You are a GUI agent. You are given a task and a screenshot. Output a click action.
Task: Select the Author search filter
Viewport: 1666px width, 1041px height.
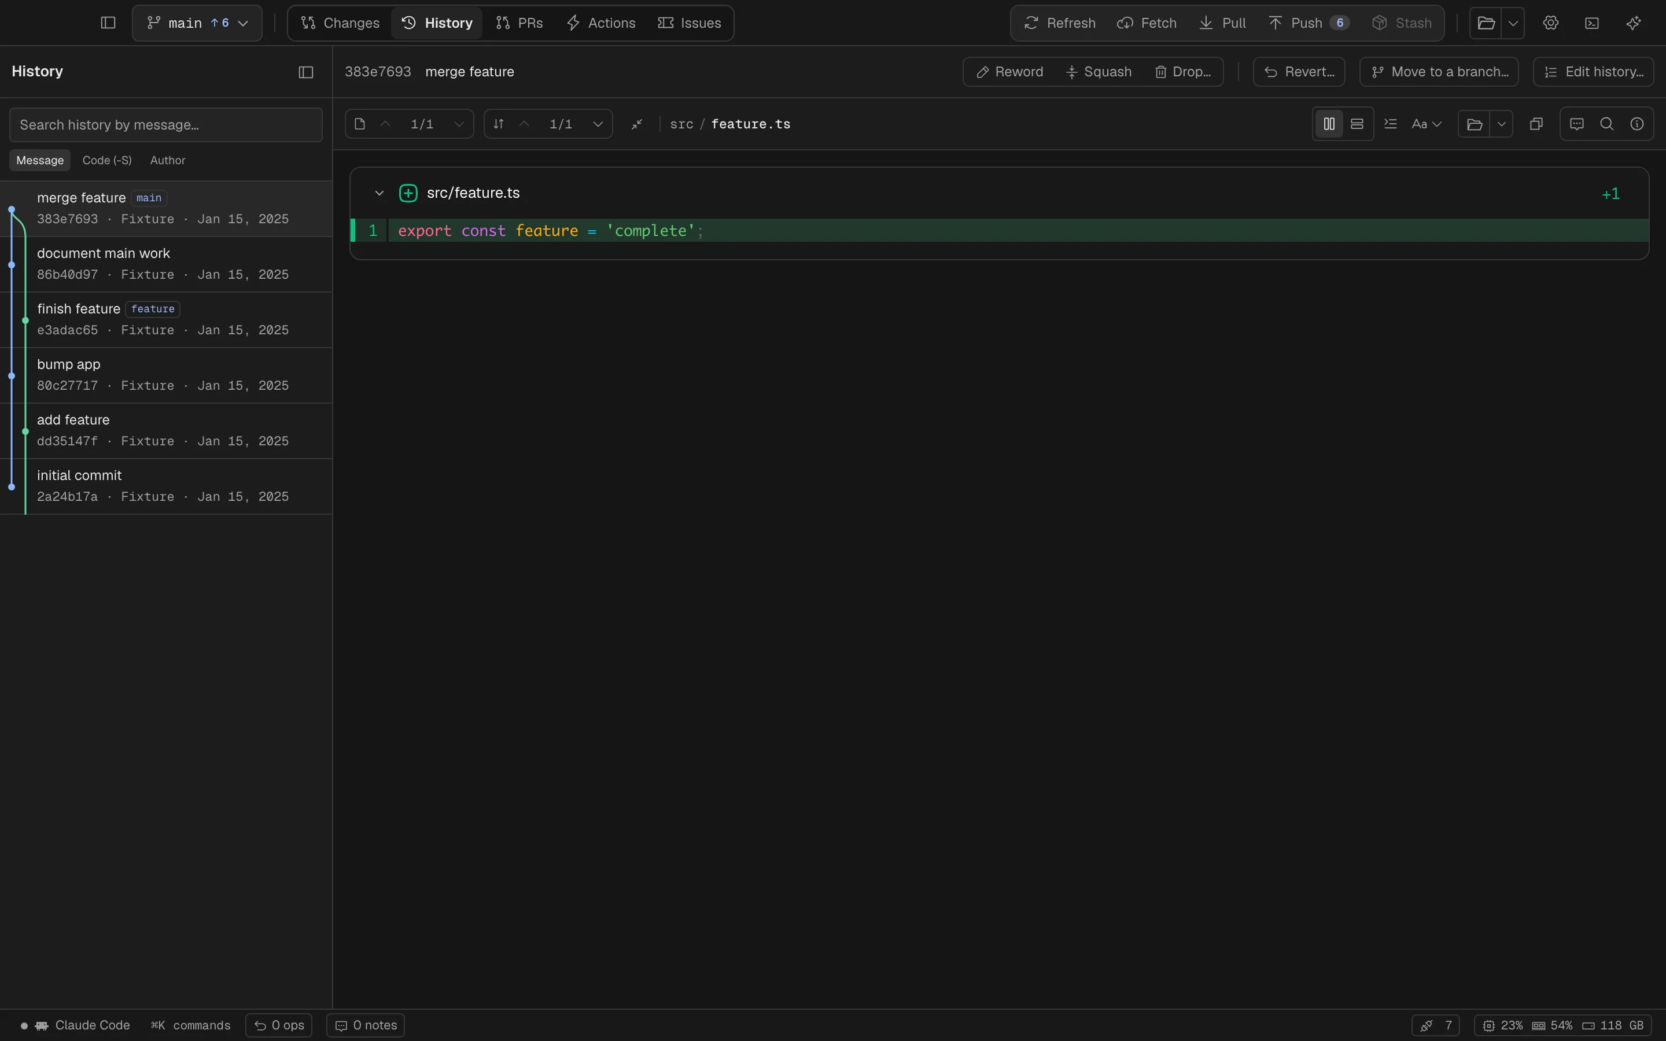pos(168,160)
